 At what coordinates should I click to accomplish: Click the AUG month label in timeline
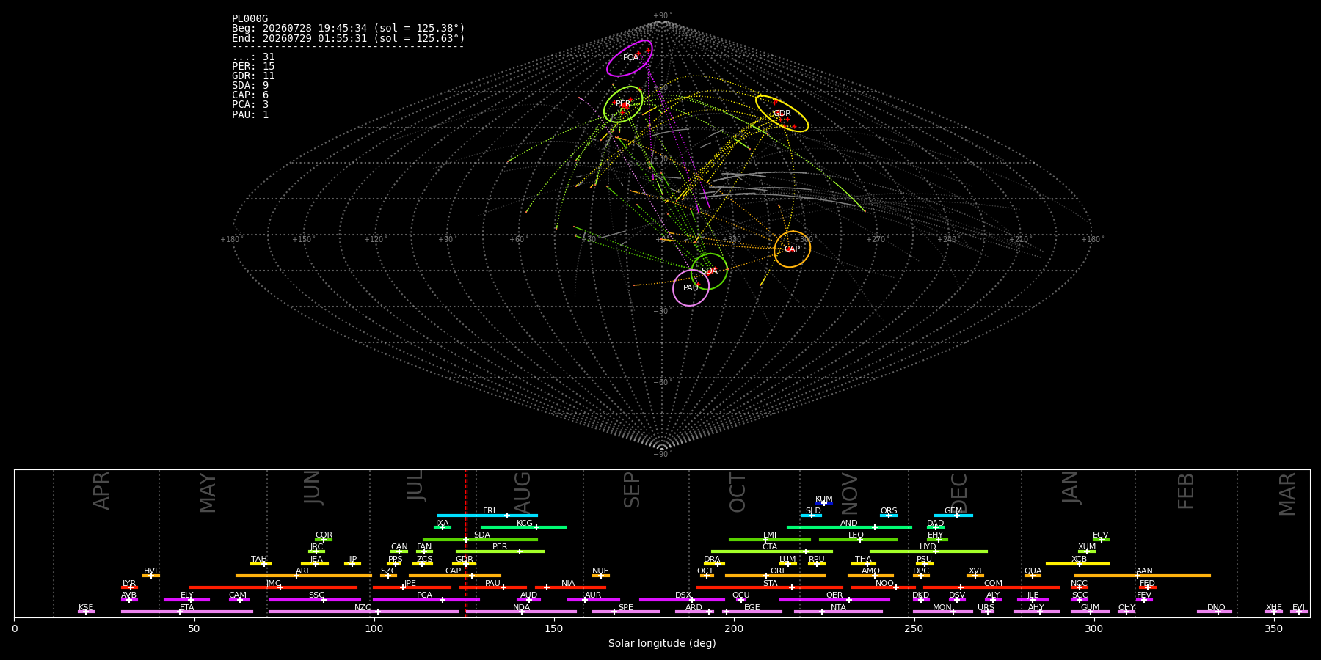click(x=523, y=491)
